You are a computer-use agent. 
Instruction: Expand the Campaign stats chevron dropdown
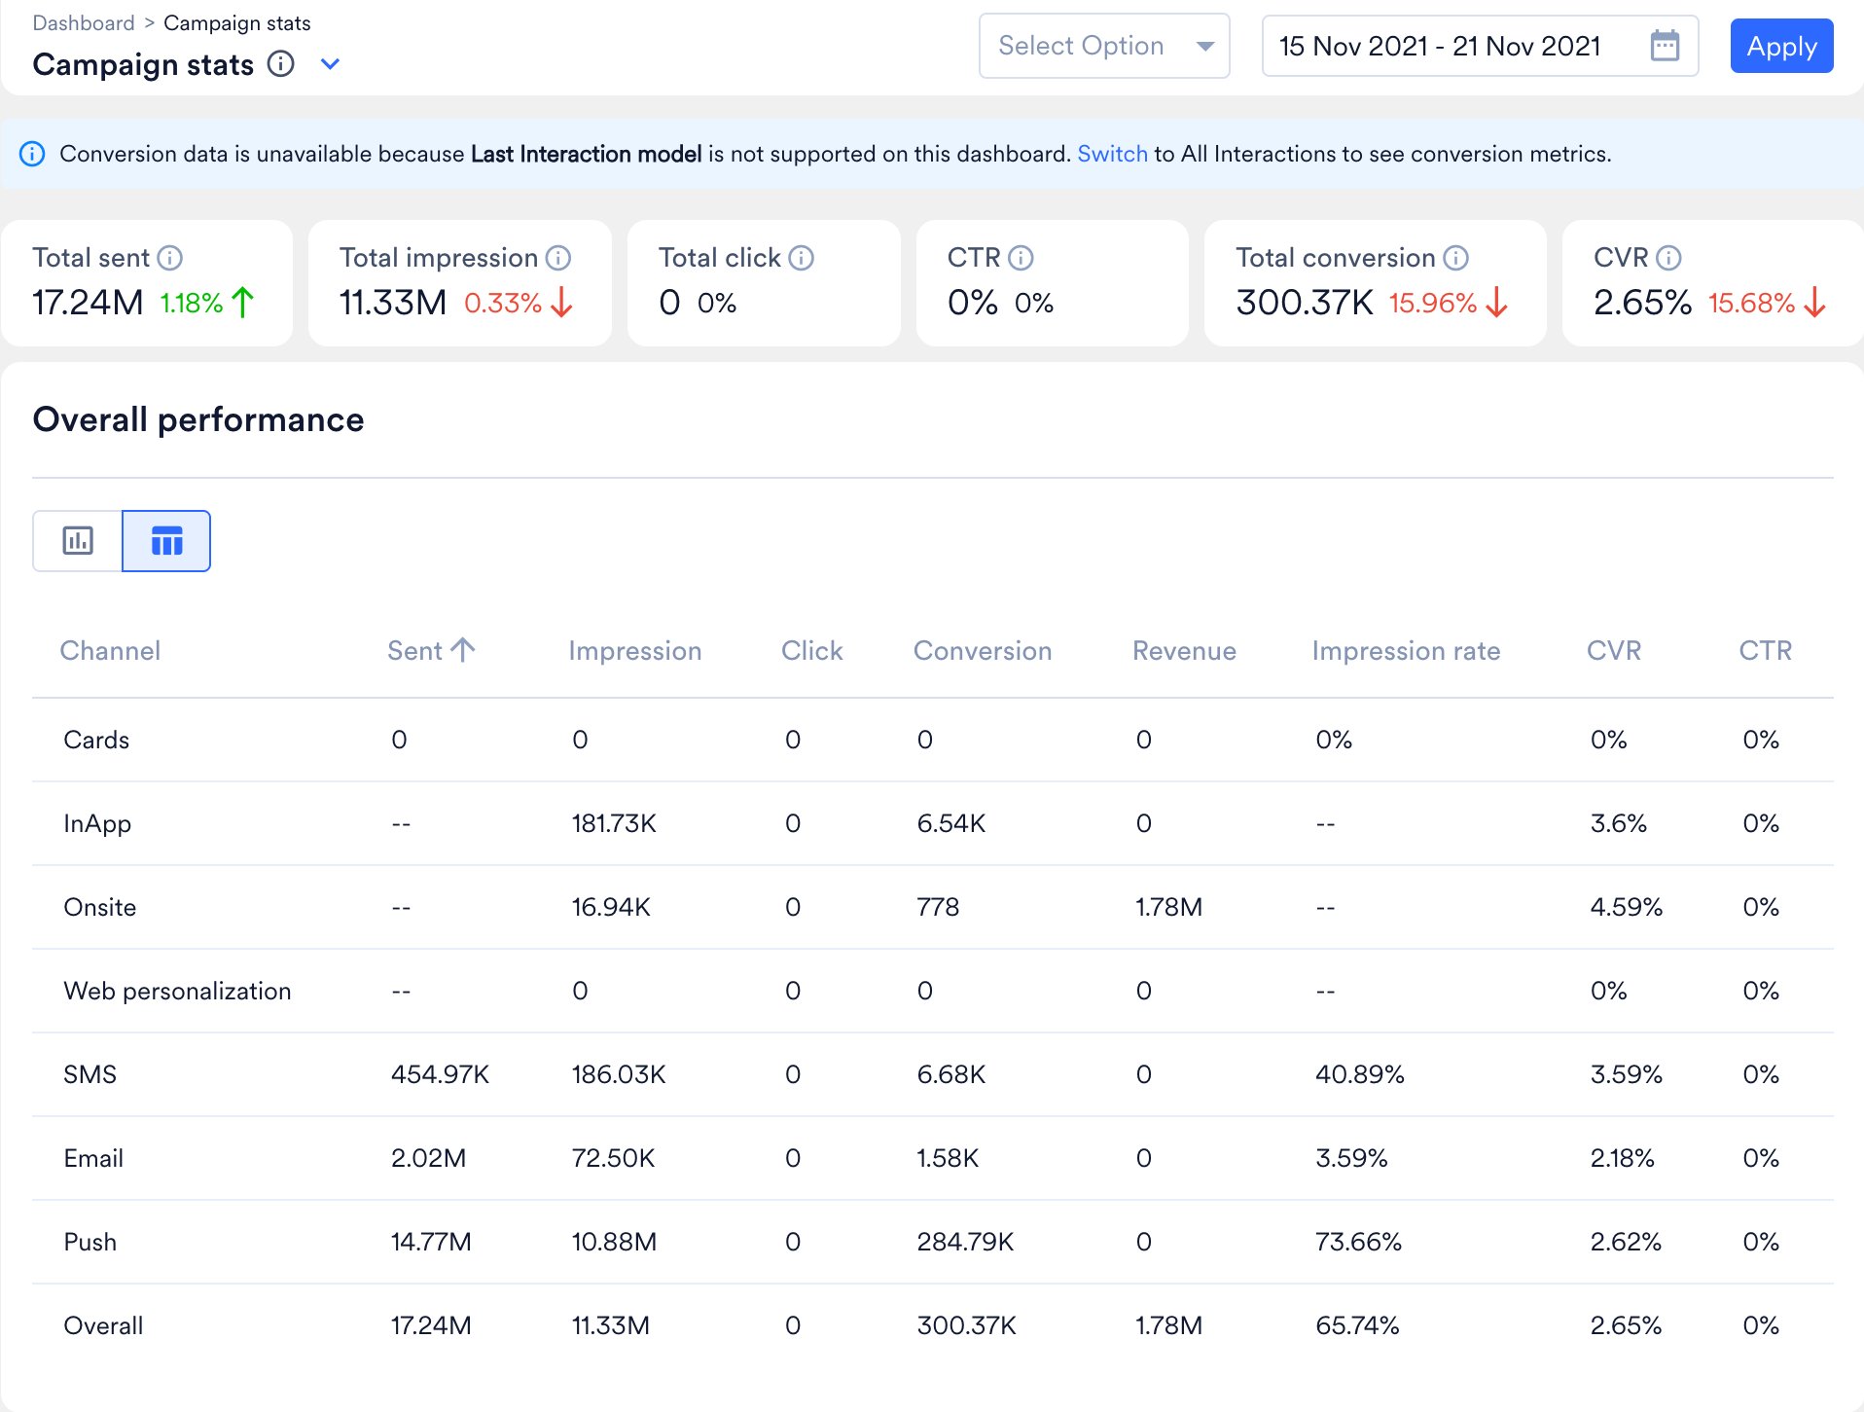[x=330, y=64]
